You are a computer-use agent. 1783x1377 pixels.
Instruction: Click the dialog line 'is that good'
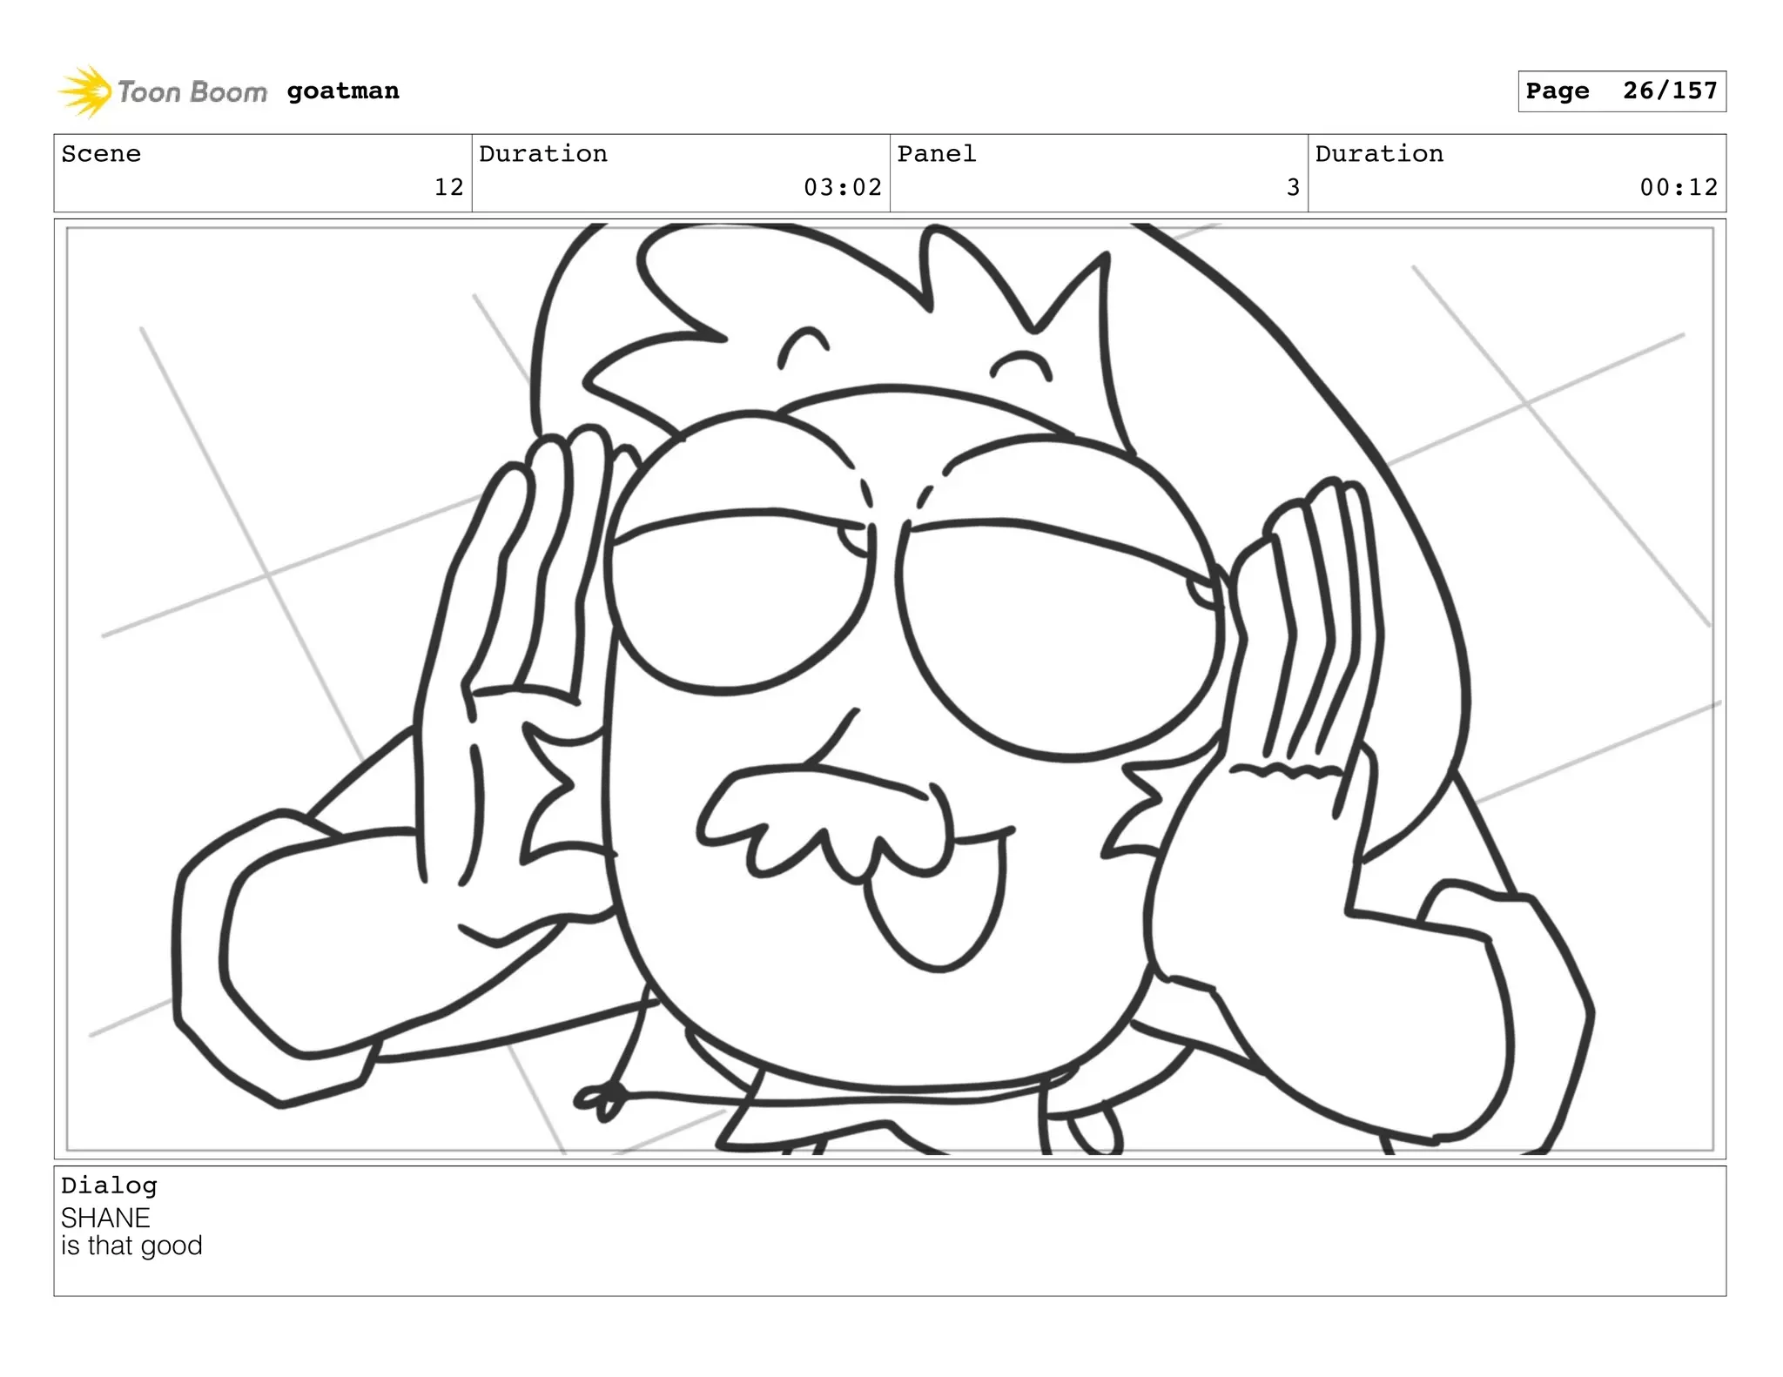tap(131, 1246)
